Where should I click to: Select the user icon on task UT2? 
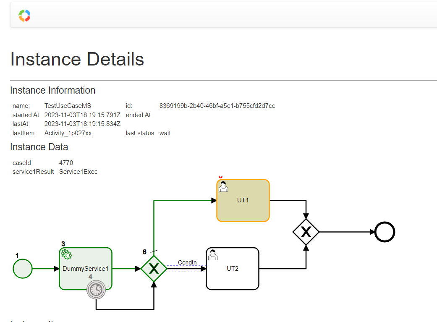pos(213,254)
